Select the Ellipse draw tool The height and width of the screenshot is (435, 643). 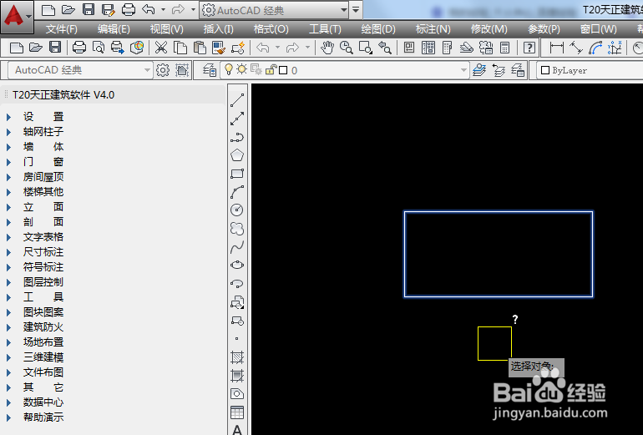[237, 265]
